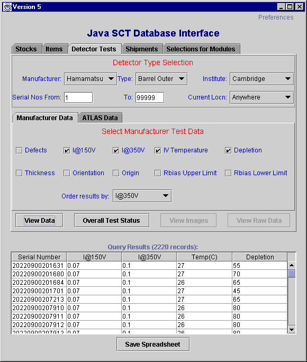Tick the Defects checkbox
This screenshot has height=362, width=307.
(19, 150)
